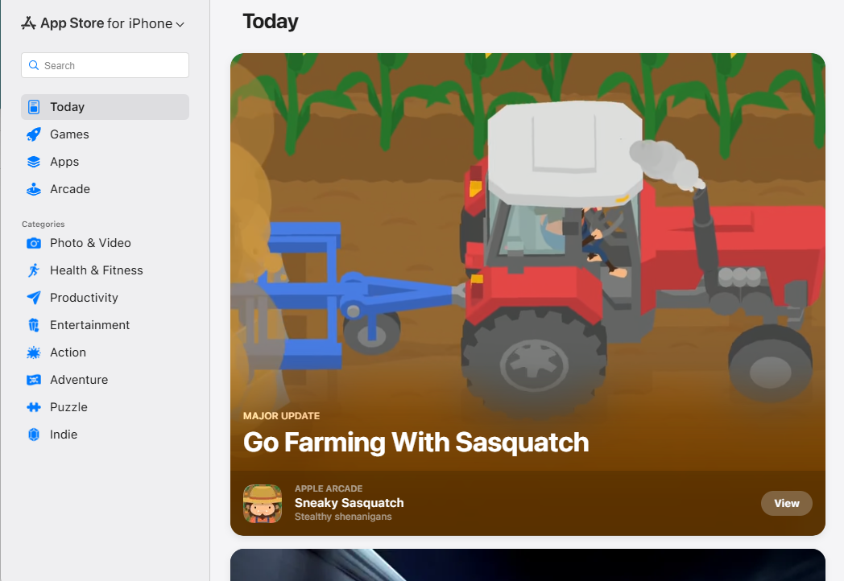Click the App Store logo icon

coord(29,23)
